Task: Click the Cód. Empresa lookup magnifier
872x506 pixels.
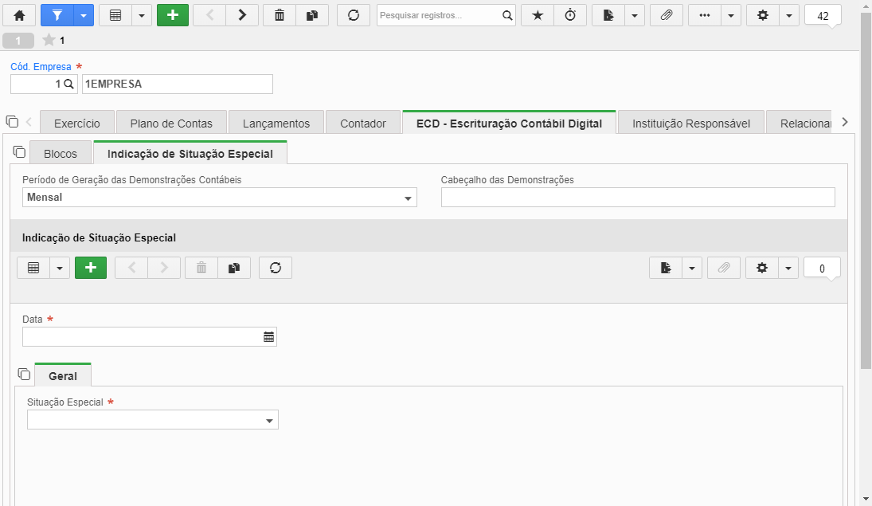Action: tap(69, 84)
